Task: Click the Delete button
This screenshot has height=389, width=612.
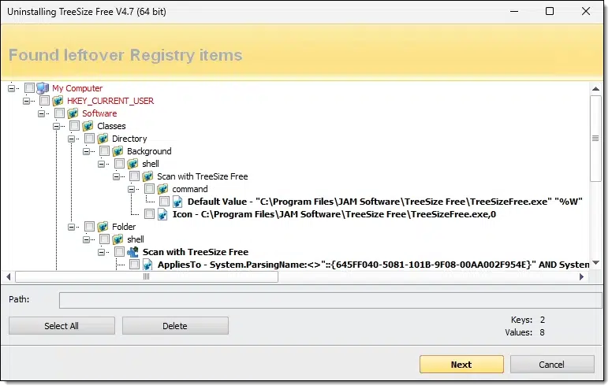Action: coord(175,326)
